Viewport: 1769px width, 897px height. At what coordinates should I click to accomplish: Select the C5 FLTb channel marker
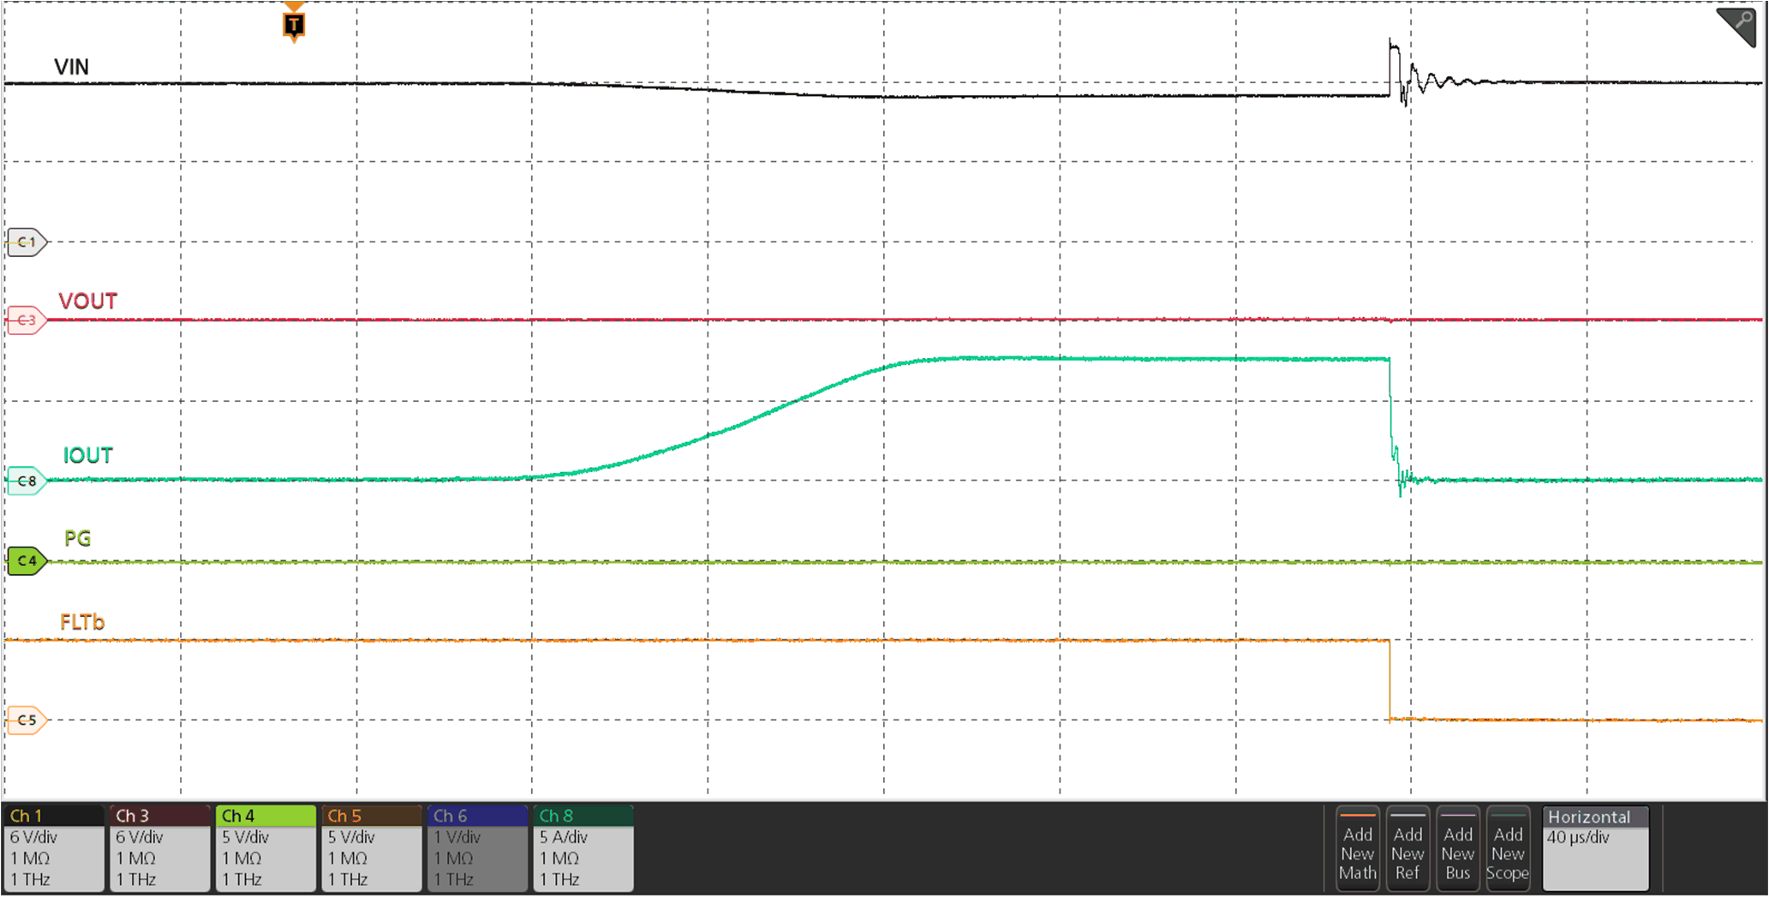[26, 720]
